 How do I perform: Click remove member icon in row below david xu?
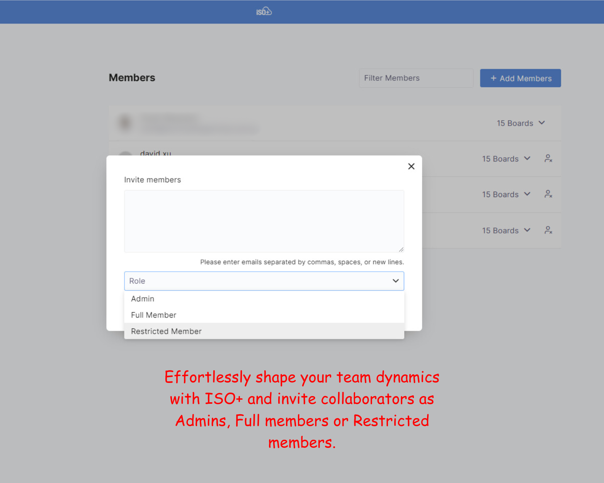pyautogui.click(x=548, y=194)
